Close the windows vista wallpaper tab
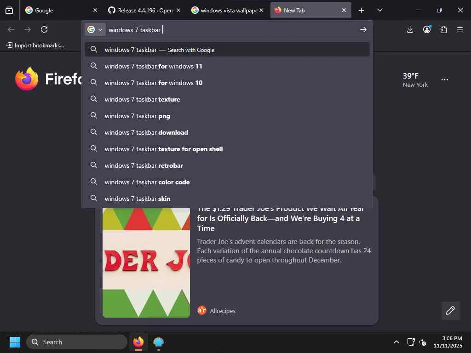471x353 pixels. click(261, 10)
